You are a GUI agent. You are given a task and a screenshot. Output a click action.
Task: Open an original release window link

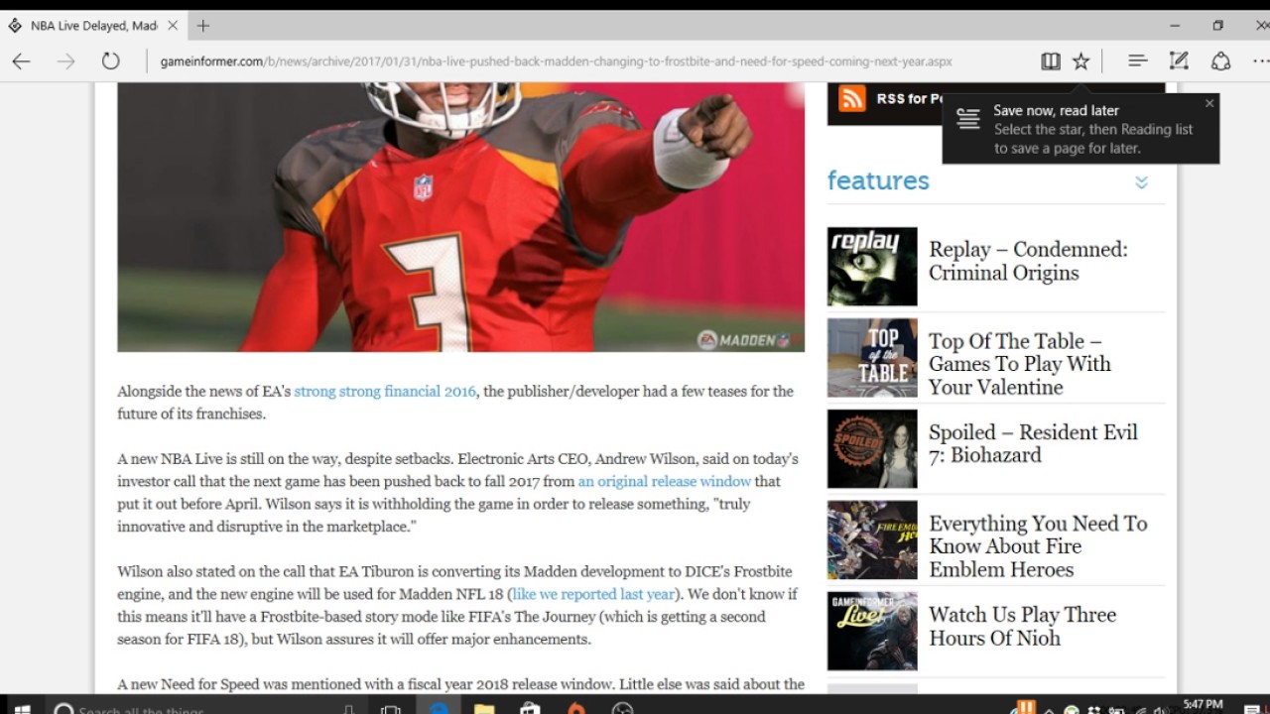click(665, 482)
